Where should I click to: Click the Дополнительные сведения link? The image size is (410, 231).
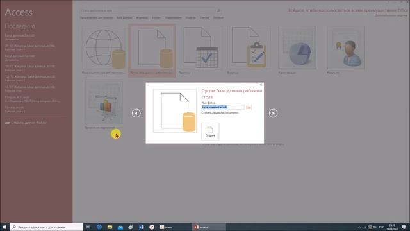pos(391,15)
